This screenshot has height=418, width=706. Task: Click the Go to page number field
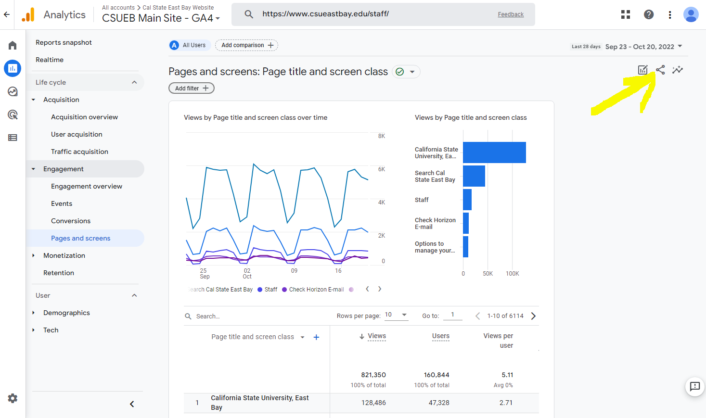[452, 315]
